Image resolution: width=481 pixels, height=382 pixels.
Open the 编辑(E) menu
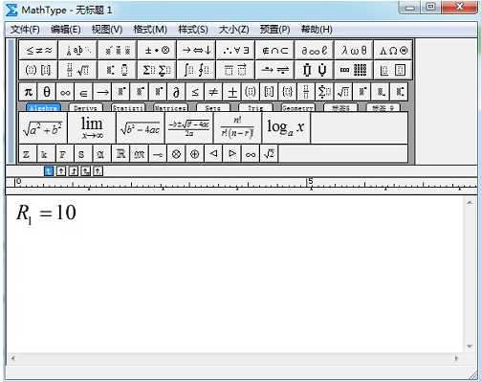click(x=65, y=30)
